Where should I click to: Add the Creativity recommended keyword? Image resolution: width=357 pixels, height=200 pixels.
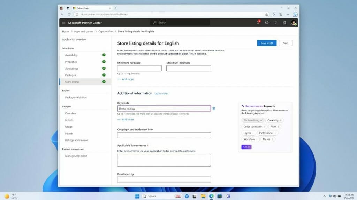pyautogui.click(x=275, y=120)
